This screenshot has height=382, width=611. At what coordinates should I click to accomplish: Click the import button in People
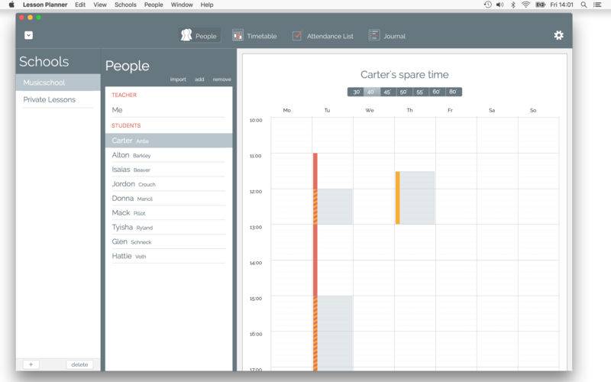[177, 79]
